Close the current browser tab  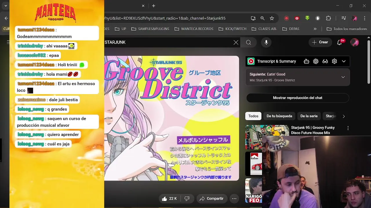click(x=143, y=6)
